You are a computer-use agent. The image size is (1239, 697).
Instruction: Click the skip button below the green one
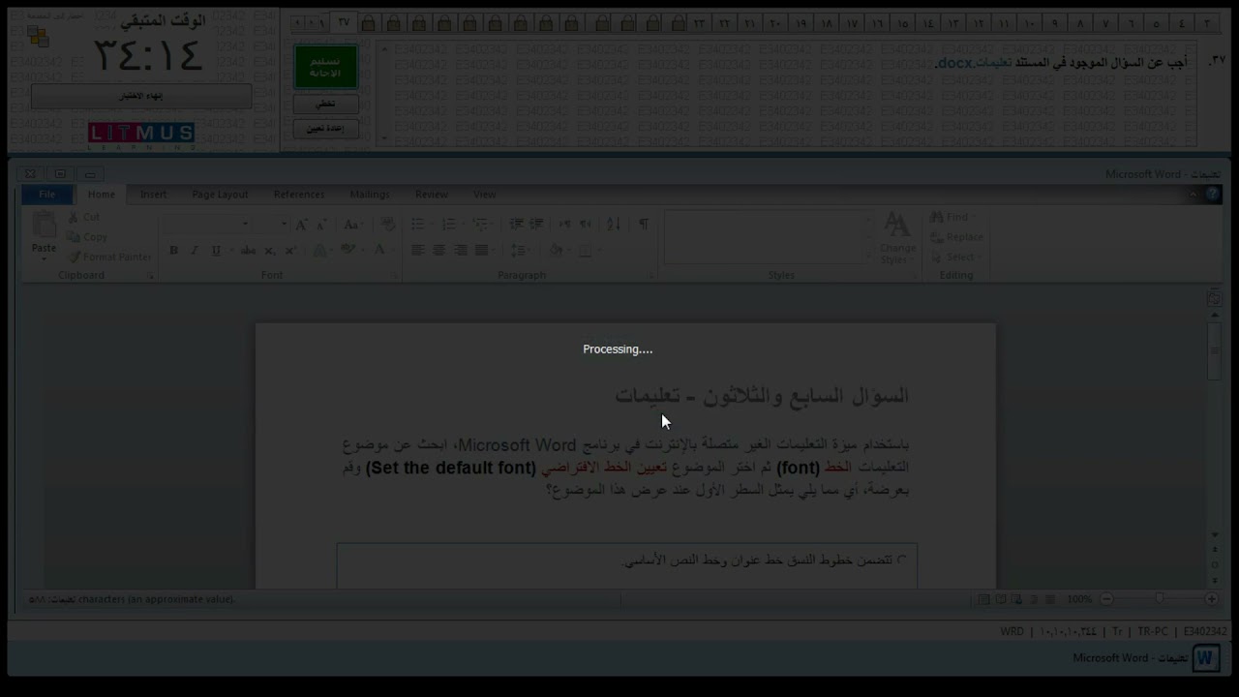coord(326,104)
